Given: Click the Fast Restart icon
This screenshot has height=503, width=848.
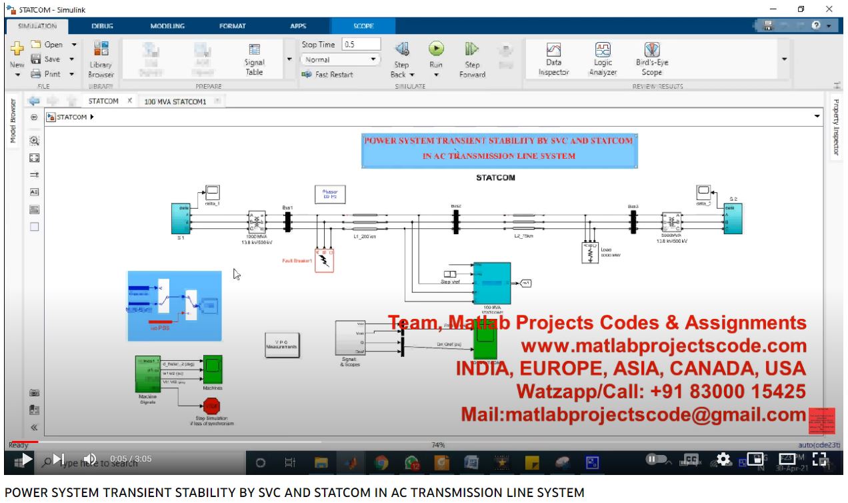Looking at the screenshot, I should coord(307,75).
